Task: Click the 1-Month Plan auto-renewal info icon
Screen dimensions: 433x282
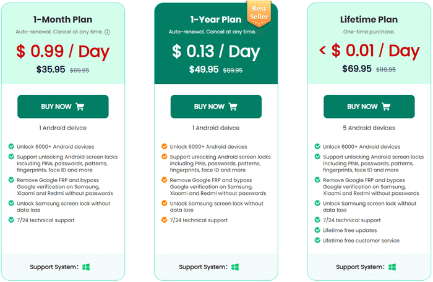Action: 107,32
